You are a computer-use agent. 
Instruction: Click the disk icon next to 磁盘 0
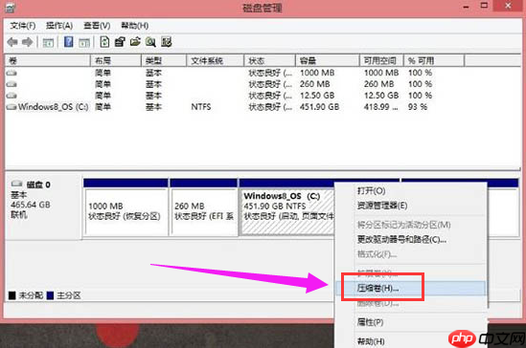coord(16,184)
